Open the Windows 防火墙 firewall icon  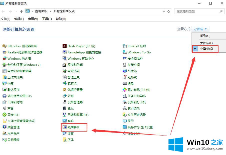5,58
